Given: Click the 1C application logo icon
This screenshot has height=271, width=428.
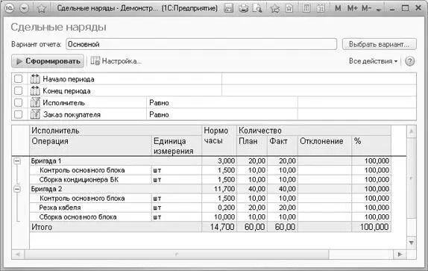Looking at the screenshot, I should [10, 8].
